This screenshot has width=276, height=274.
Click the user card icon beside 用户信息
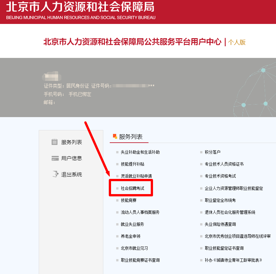tap(55, 158)
